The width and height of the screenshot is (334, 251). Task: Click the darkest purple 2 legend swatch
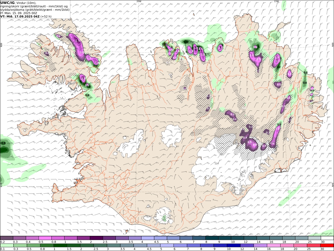(x=96, y=238)
